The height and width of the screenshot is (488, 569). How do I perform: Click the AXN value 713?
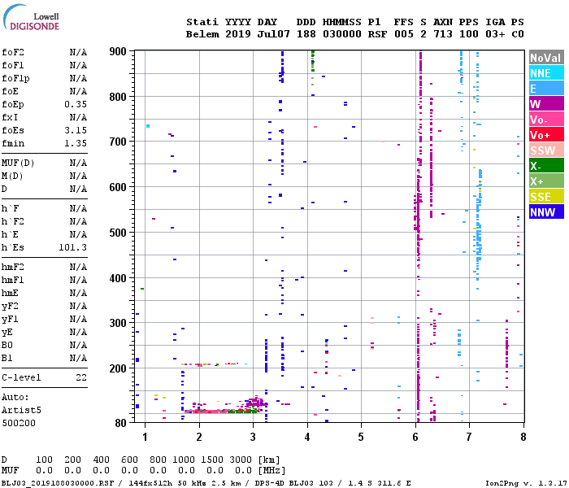coord(443,34)
